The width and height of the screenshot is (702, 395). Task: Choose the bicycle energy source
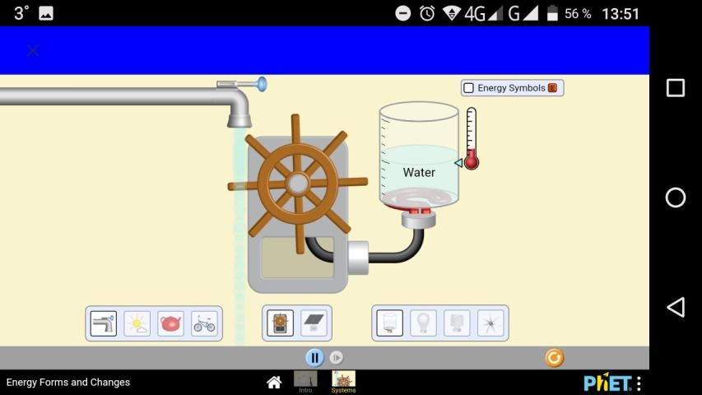pyautogui.click(x=204, y=323)
